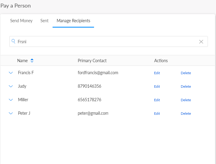Click the search magnifier icon
Image resolution: width=216 pixels, height=164 pixels.
(13, 41)
